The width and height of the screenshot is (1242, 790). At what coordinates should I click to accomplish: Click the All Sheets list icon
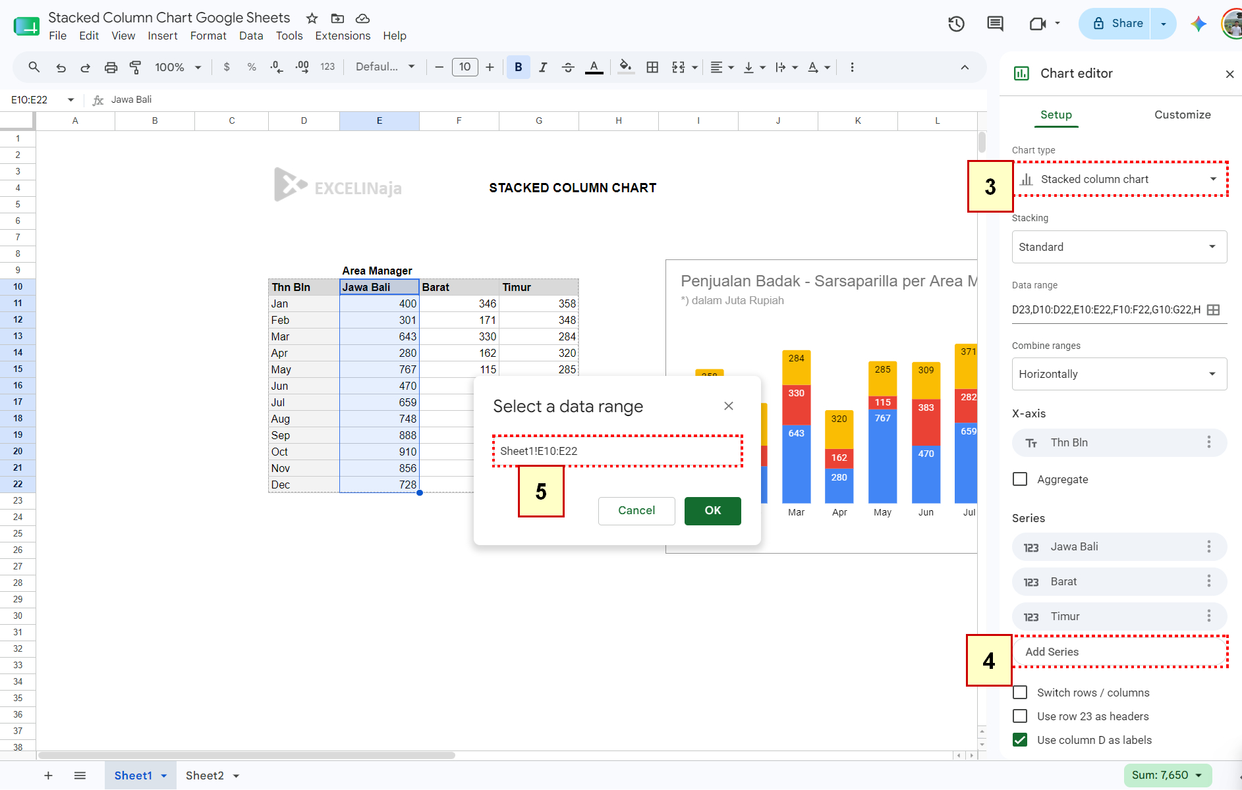click(x=80, y=776)
